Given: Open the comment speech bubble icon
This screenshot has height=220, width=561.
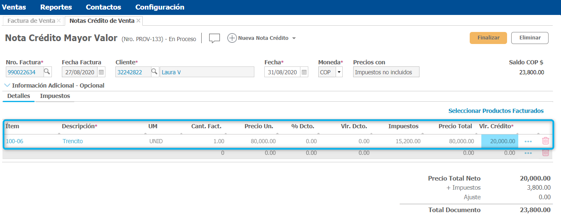Looking at the screenshot, I should point(214,38).
